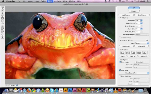Open the Brush Rate slider arrow
Viewport: 151px width, 94px height.
tap(141, 29)
